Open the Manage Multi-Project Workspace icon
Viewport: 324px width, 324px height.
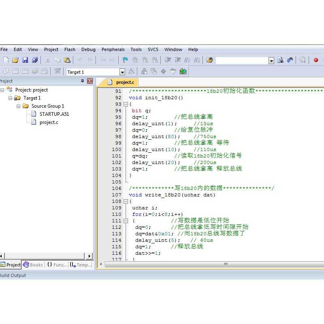point(153,71)
